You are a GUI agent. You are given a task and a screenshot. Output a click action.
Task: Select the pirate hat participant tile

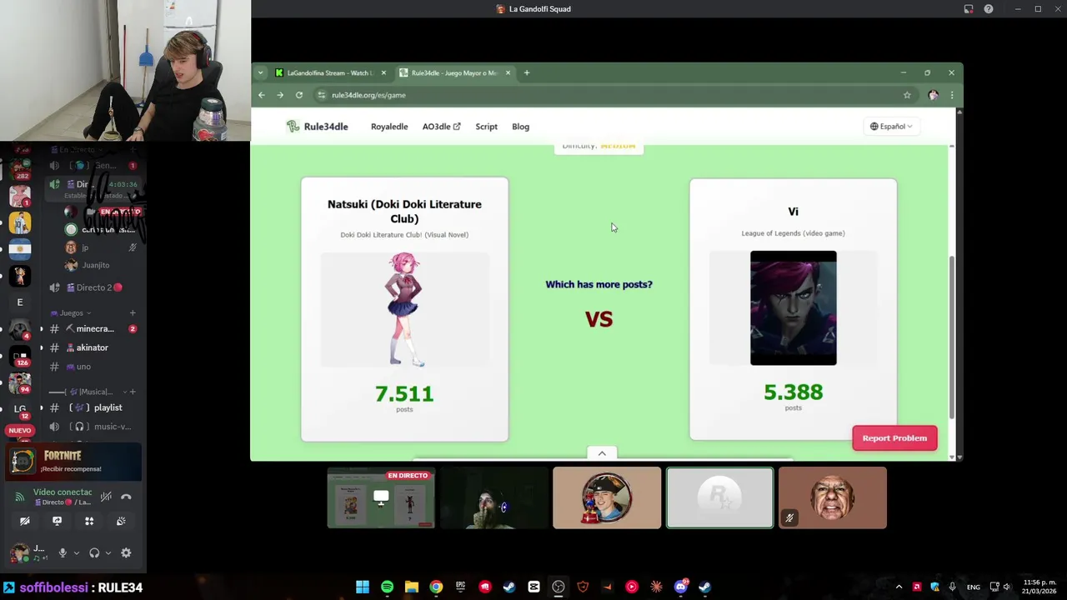click(607, 498)
